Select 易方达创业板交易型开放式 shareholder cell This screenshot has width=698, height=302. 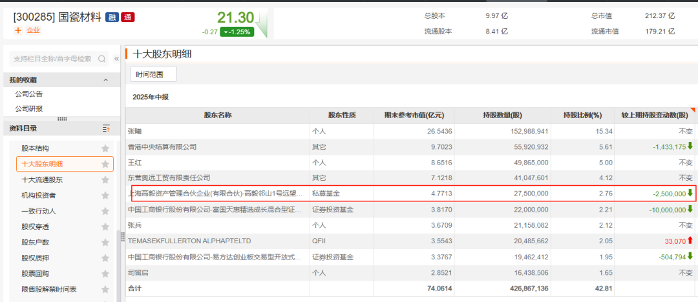(218, 257)
